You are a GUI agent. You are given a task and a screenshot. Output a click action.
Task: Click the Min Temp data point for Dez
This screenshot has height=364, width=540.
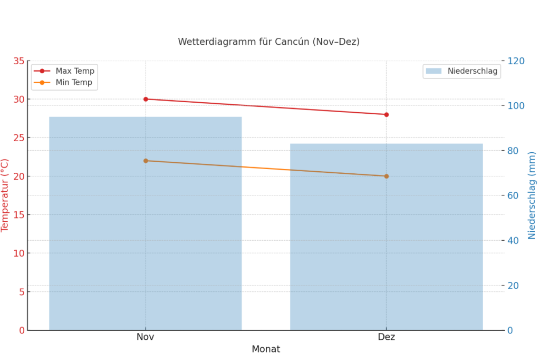[x=387, y=176]
